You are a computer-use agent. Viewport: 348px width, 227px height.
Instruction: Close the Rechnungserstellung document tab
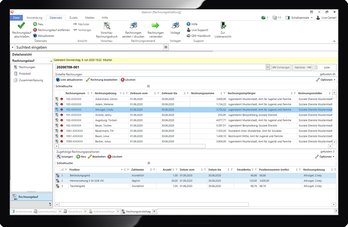154,211
